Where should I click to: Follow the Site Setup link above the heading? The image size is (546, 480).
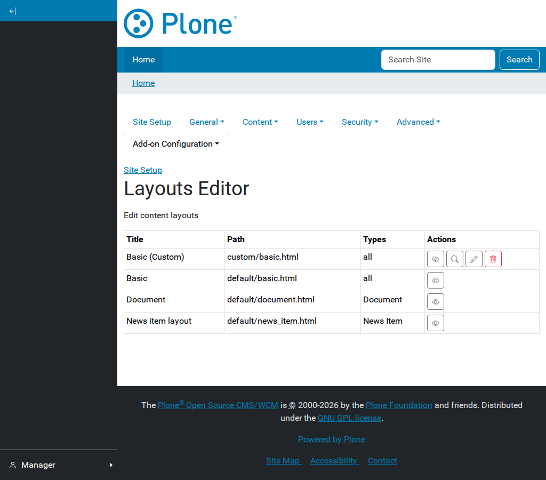[143, 170]
